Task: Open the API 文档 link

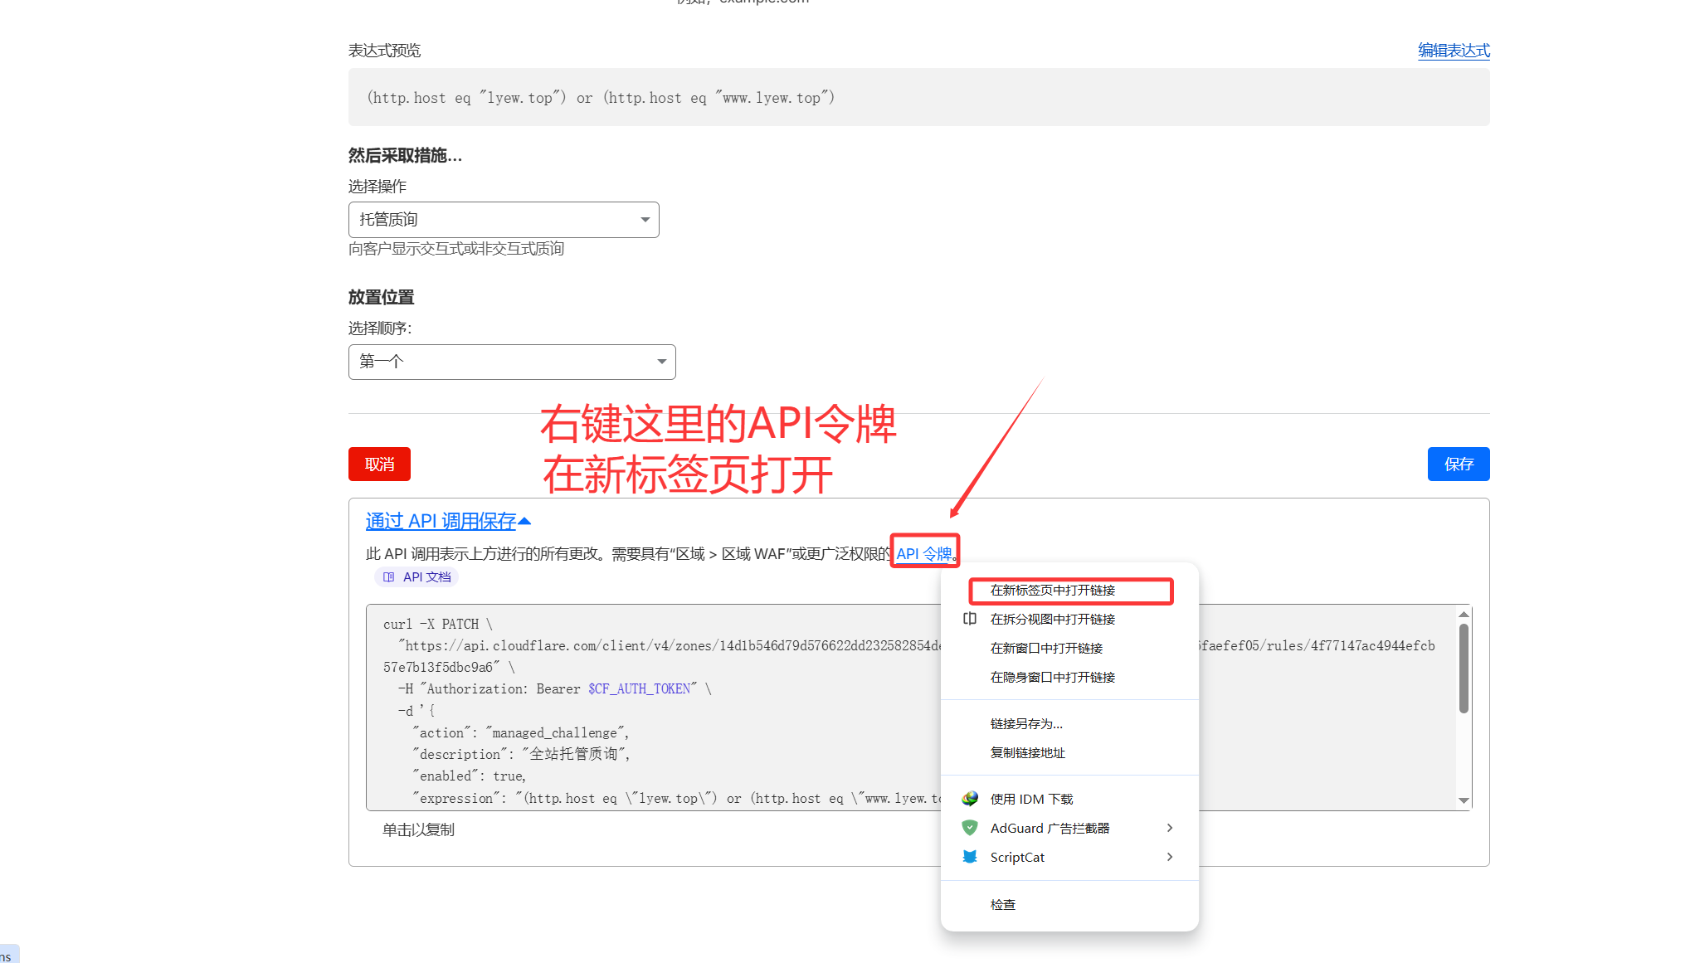Action: 416,577
